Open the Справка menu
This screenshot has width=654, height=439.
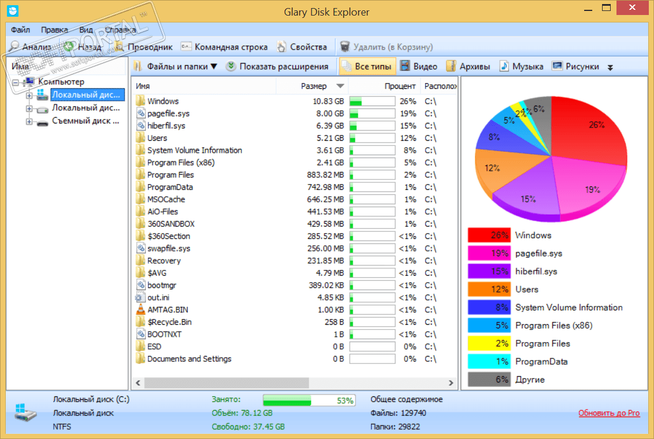(120, 29)
